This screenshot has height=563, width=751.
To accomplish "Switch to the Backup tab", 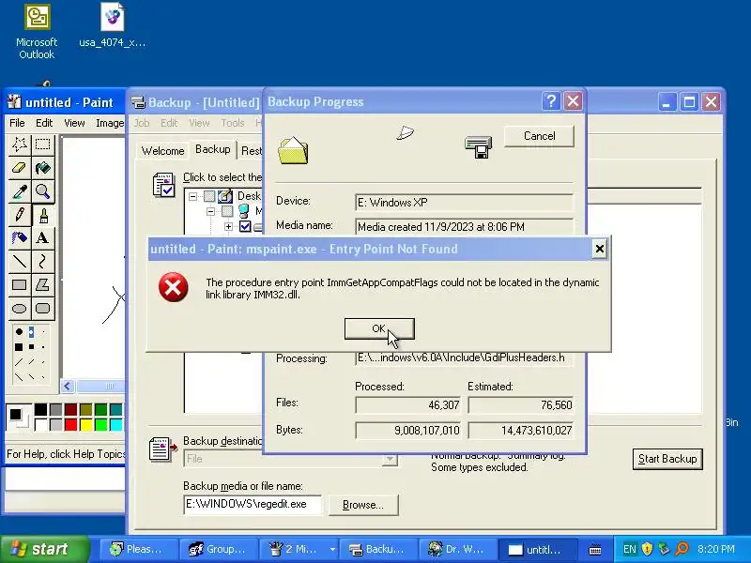I will (213, 149).
